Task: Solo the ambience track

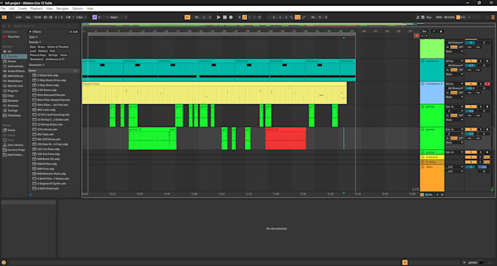Action: [480, 61]
